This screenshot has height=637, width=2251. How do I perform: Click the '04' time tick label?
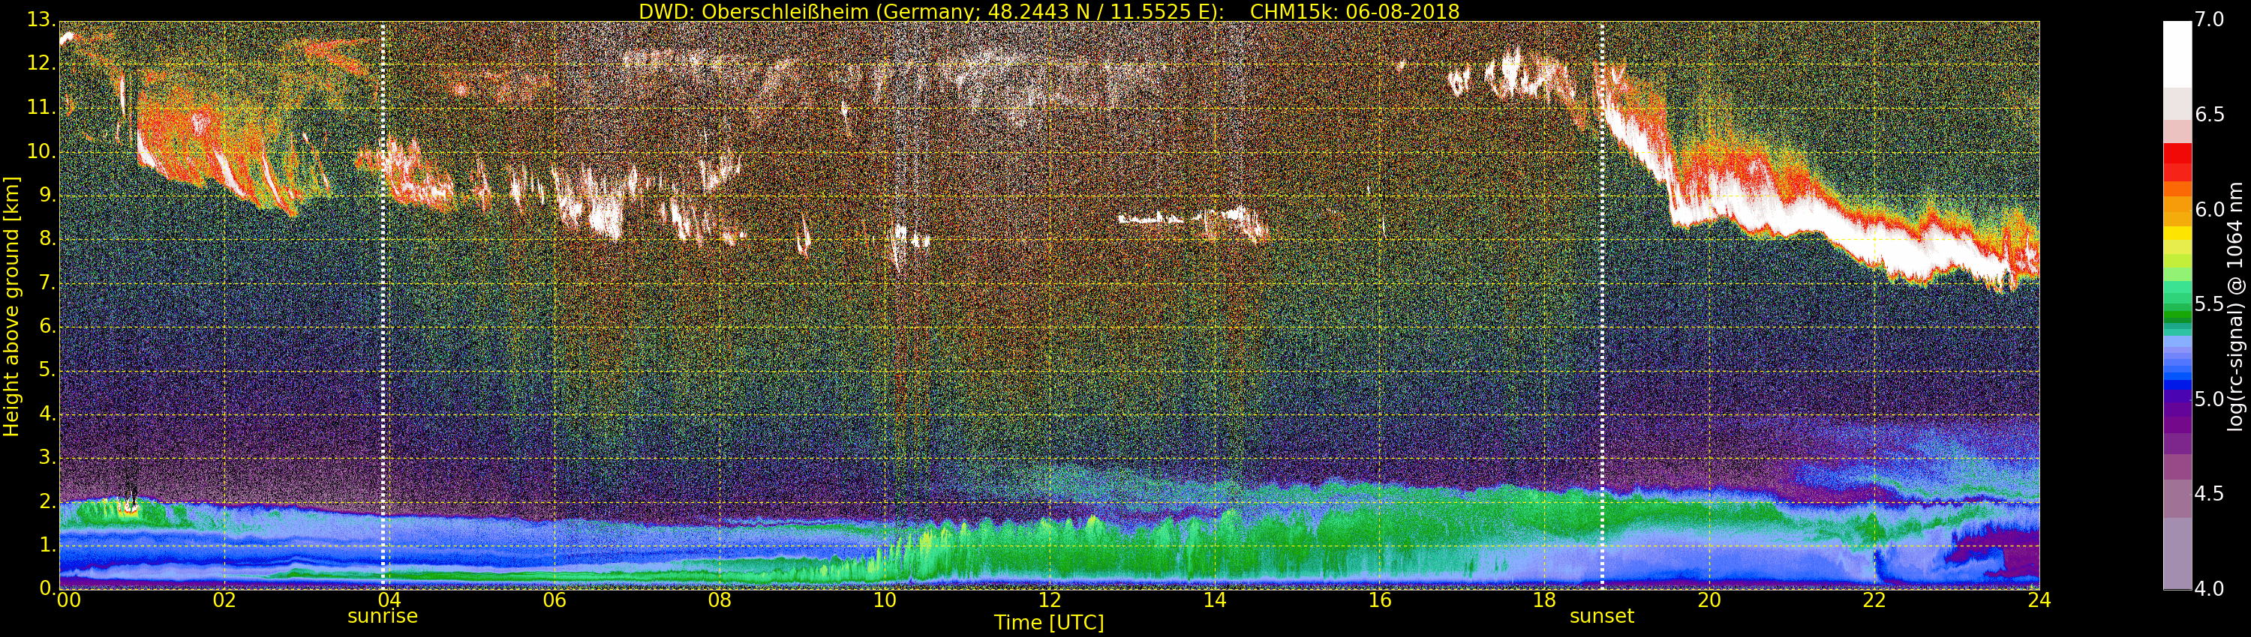coord(389,600)
